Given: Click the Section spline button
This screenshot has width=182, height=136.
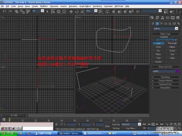Looking at the screenshot, I should (x=158, y=62).
